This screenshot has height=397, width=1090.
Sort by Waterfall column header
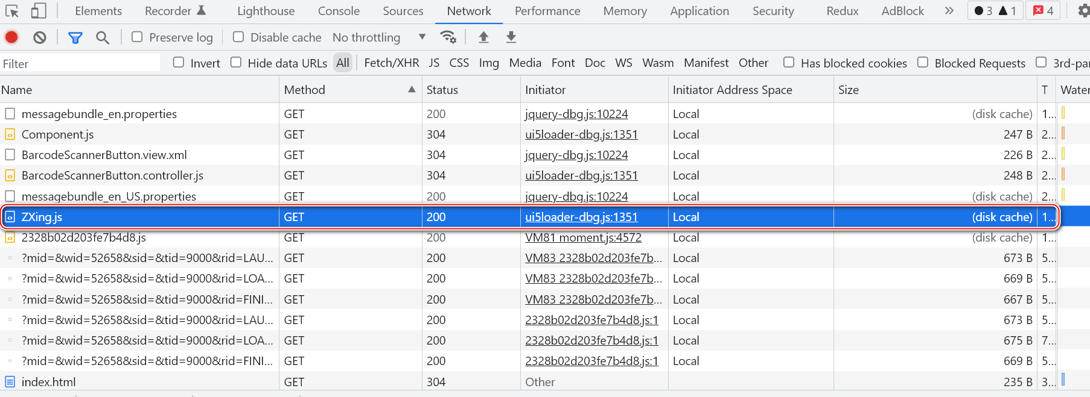click(x=1074, y=90)
